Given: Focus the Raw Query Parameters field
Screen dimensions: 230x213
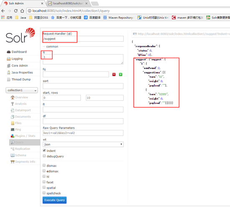Looking at the screenshot, I should (x=83, y=133).
